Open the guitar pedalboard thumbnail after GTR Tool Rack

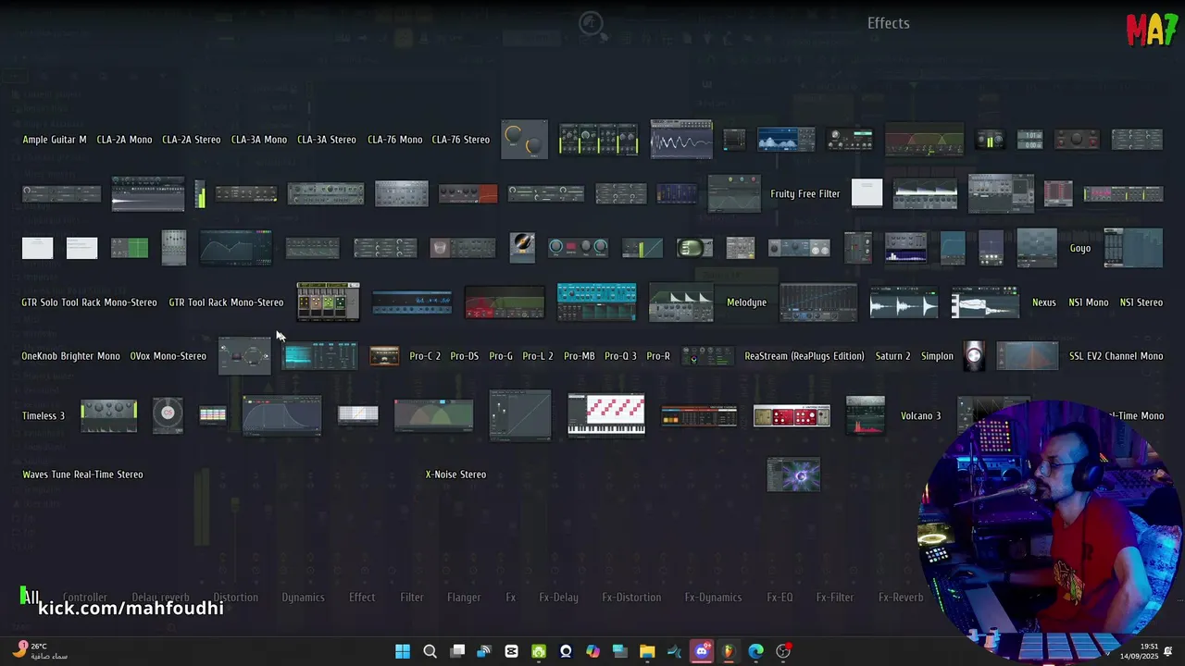click(x=328, y=302)
